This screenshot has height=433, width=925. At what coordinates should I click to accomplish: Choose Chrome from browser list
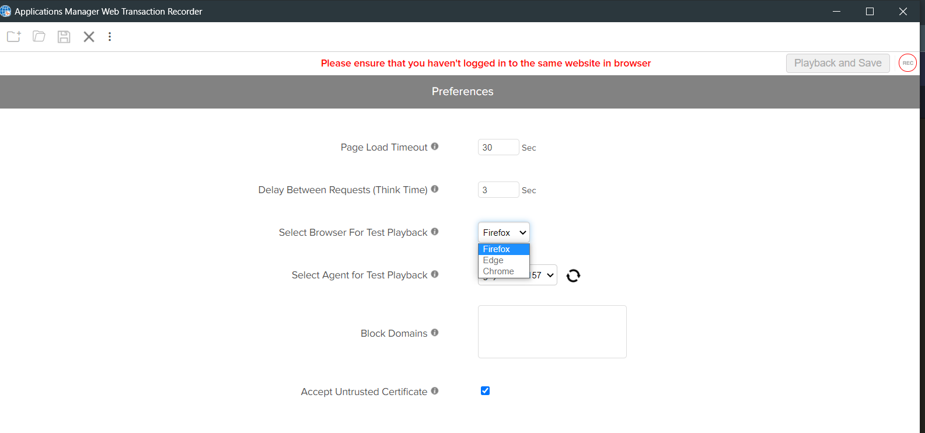coord(504,271)
